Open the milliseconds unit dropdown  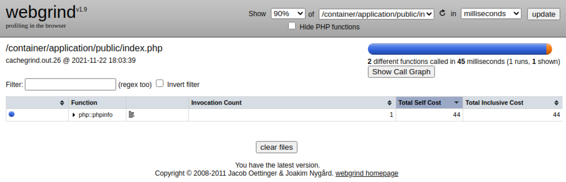(491, 14)
